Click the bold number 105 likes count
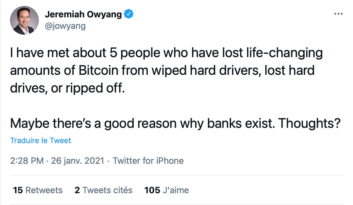Image resolution: width=353 pixels, height=205 pixels. pyautogui.click(x=152, y=190)
